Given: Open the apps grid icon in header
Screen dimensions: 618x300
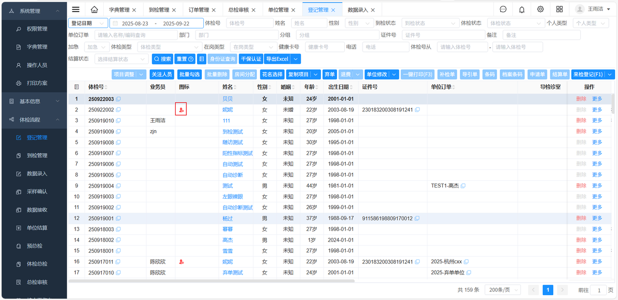Looking at the screenshot, I should (x=559, y=9).
